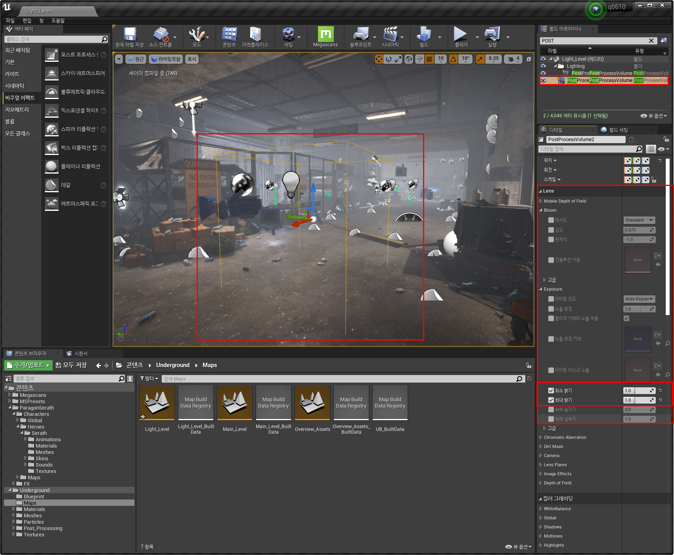This screenshot has width=674, height=555.
Task: Select the Decal actor icon
Action: tap(52, 185)
